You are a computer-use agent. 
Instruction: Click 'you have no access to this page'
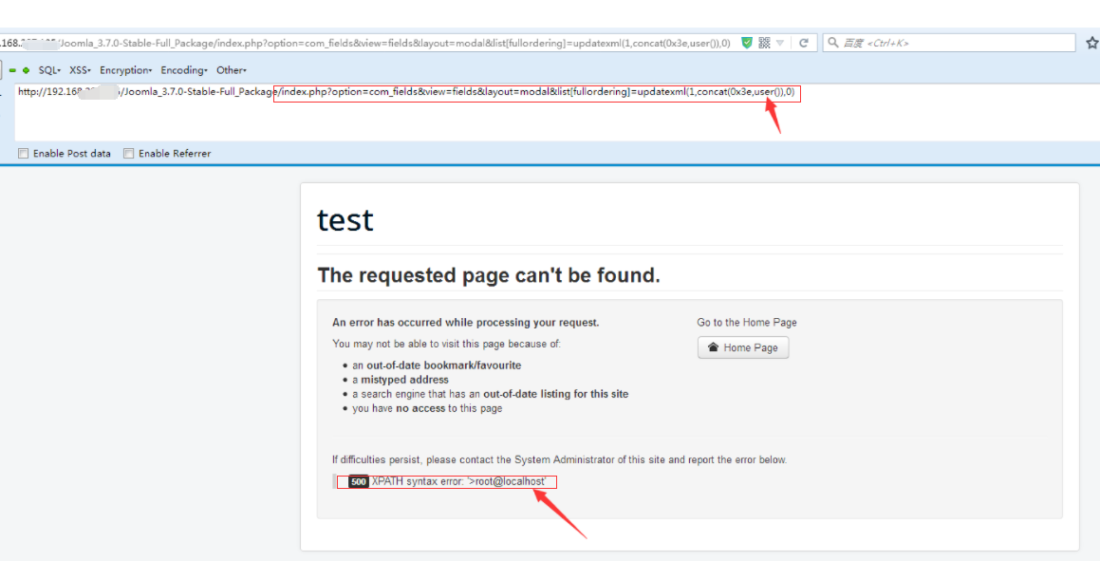coord(427,408)
